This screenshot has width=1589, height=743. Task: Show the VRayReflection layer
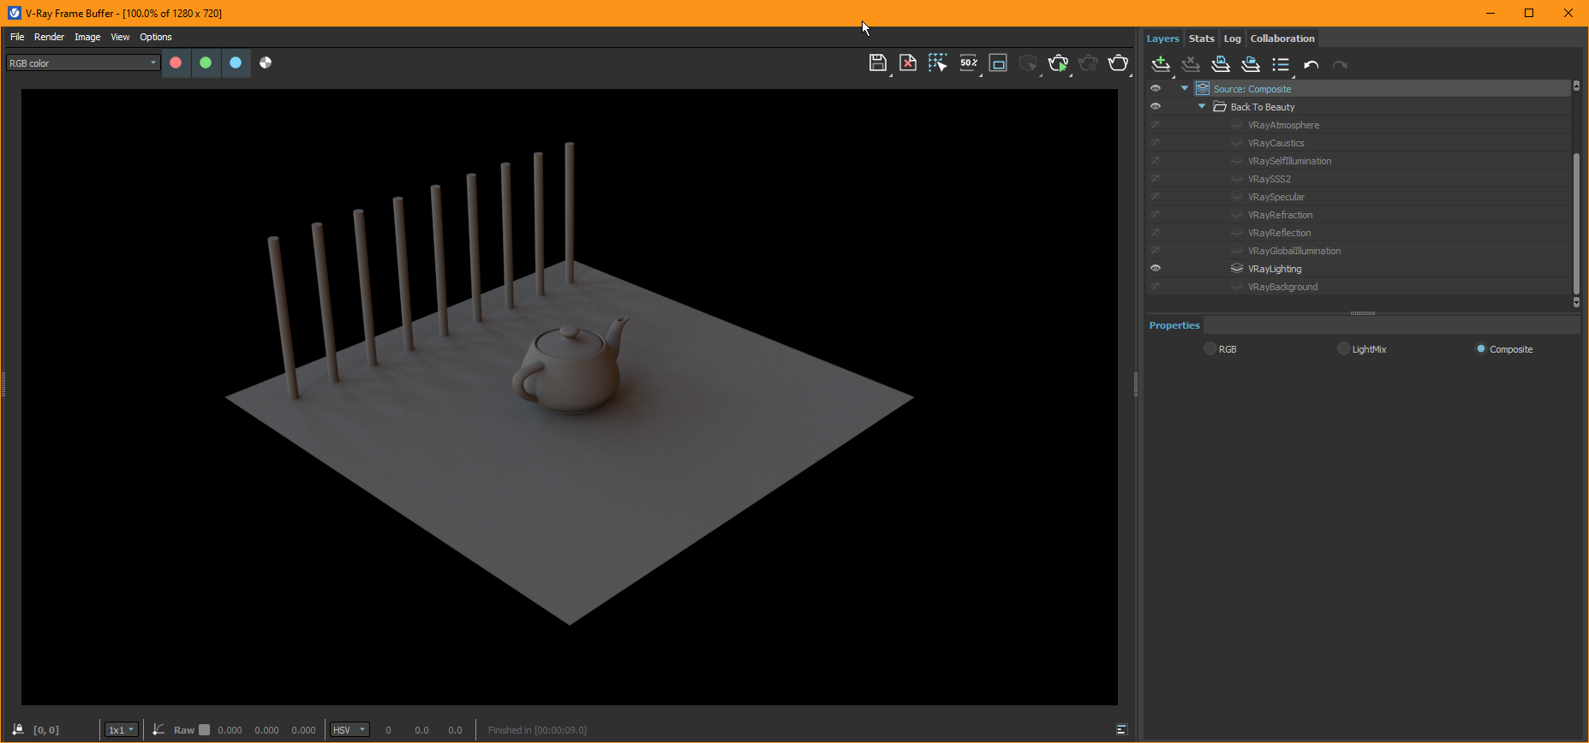click(1156, 232)
